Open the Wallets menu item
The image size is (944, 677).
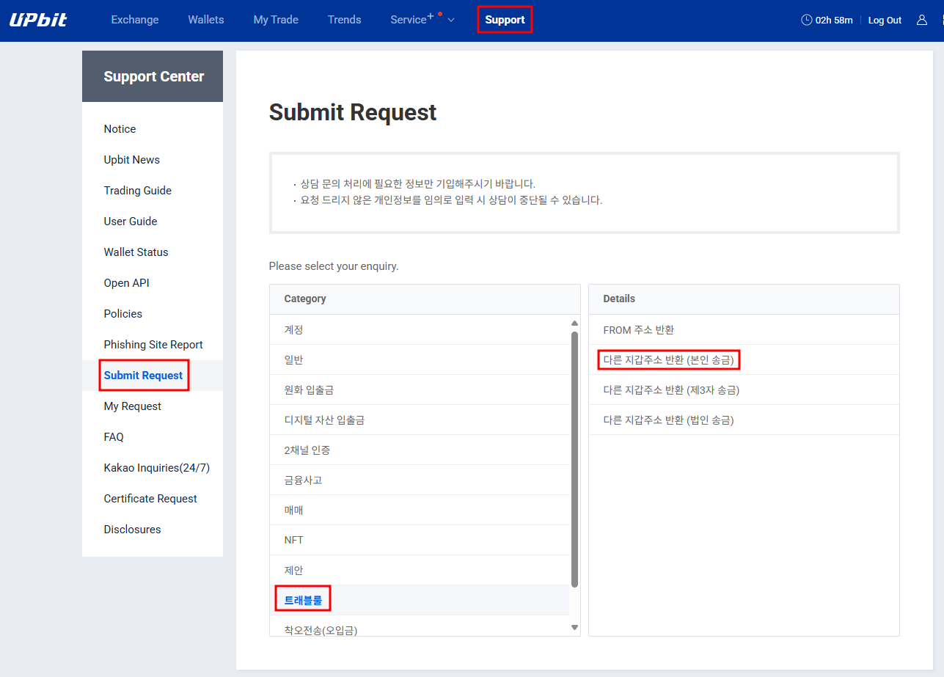tap(205, 20)
